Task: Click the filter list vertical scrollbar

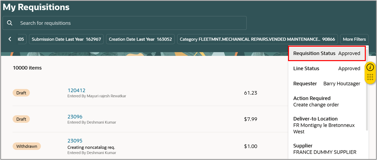Action: 367,89
